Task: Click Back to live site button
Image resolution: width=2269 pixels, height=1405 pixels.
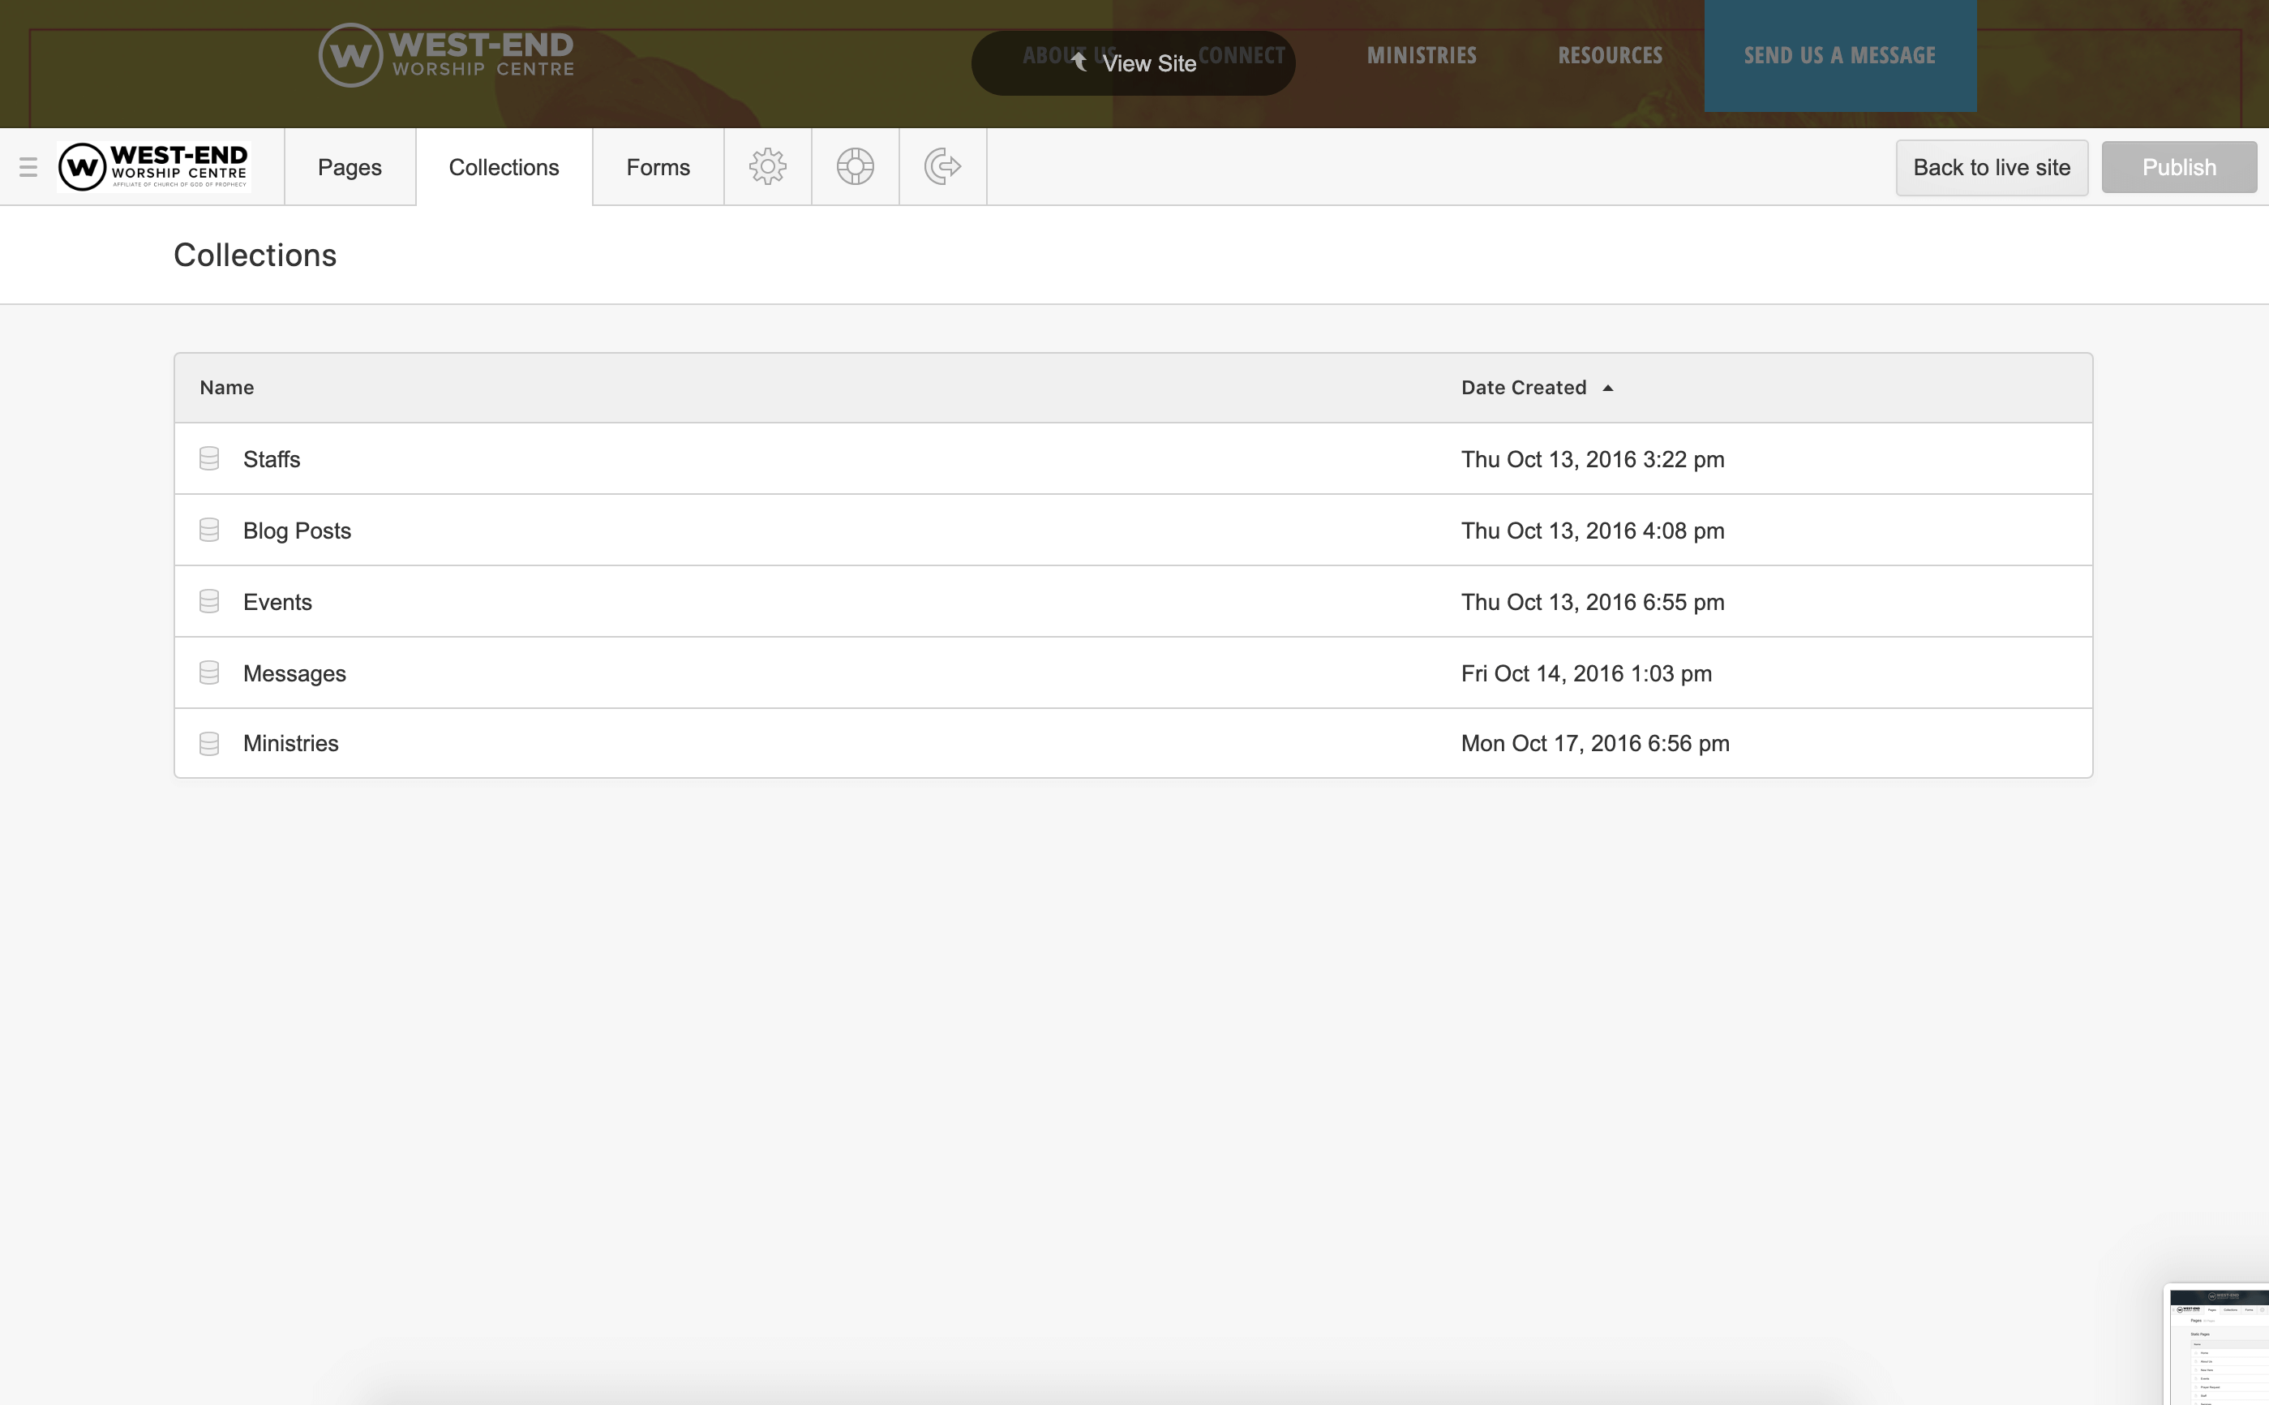Action: 1992,168
